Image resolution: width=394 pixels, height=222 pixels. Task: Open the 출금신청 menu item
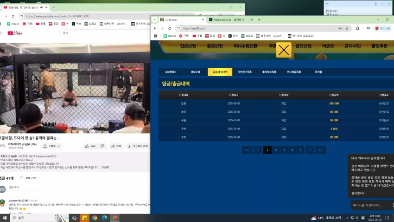pos(215,46)
